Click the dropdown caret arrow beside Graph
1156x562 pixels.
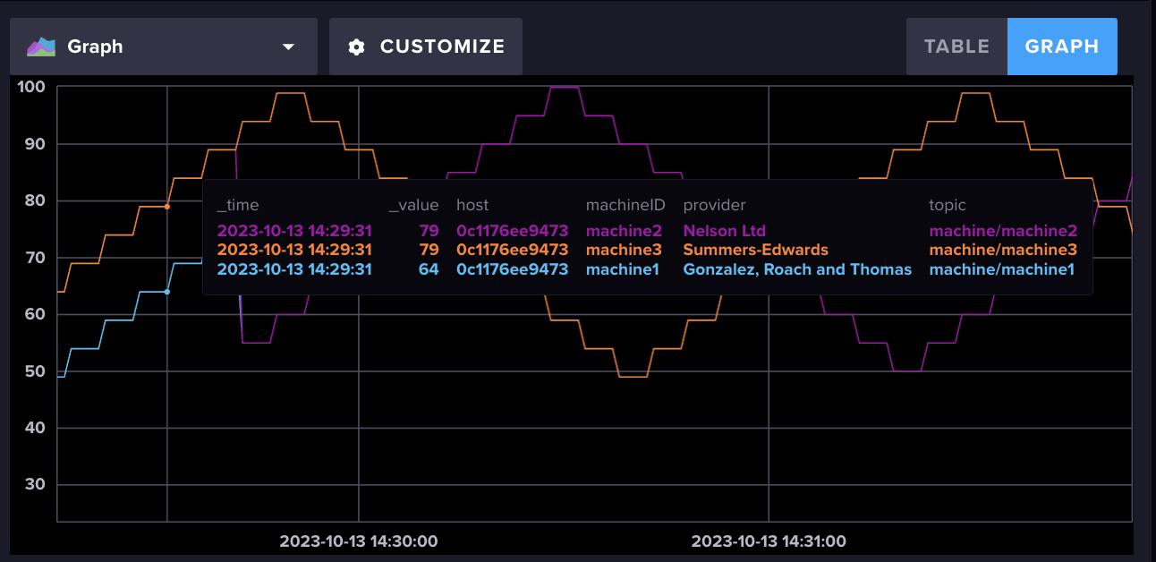[x=288, y=47]
